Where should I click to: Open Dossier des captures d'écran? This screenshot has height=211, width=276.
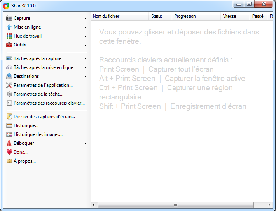click(x=47, y=117)
